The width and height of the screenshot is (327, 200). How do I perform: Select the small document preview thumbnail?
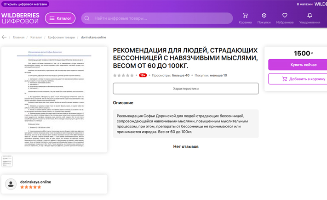7,161
